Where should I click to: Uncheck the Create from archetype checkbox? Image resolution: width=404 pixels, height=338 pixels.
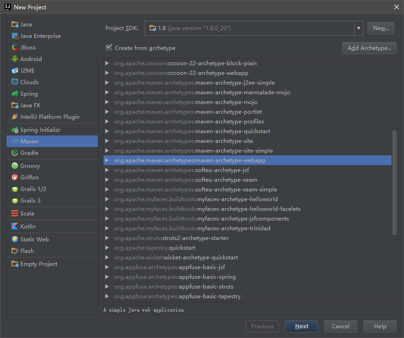point(109,48)
